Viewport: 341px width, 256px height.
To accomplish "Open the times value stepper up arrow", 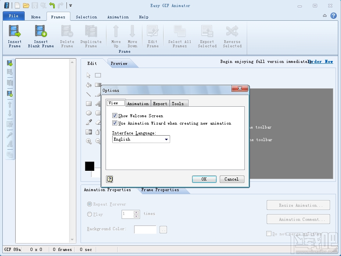I will 136,212.
